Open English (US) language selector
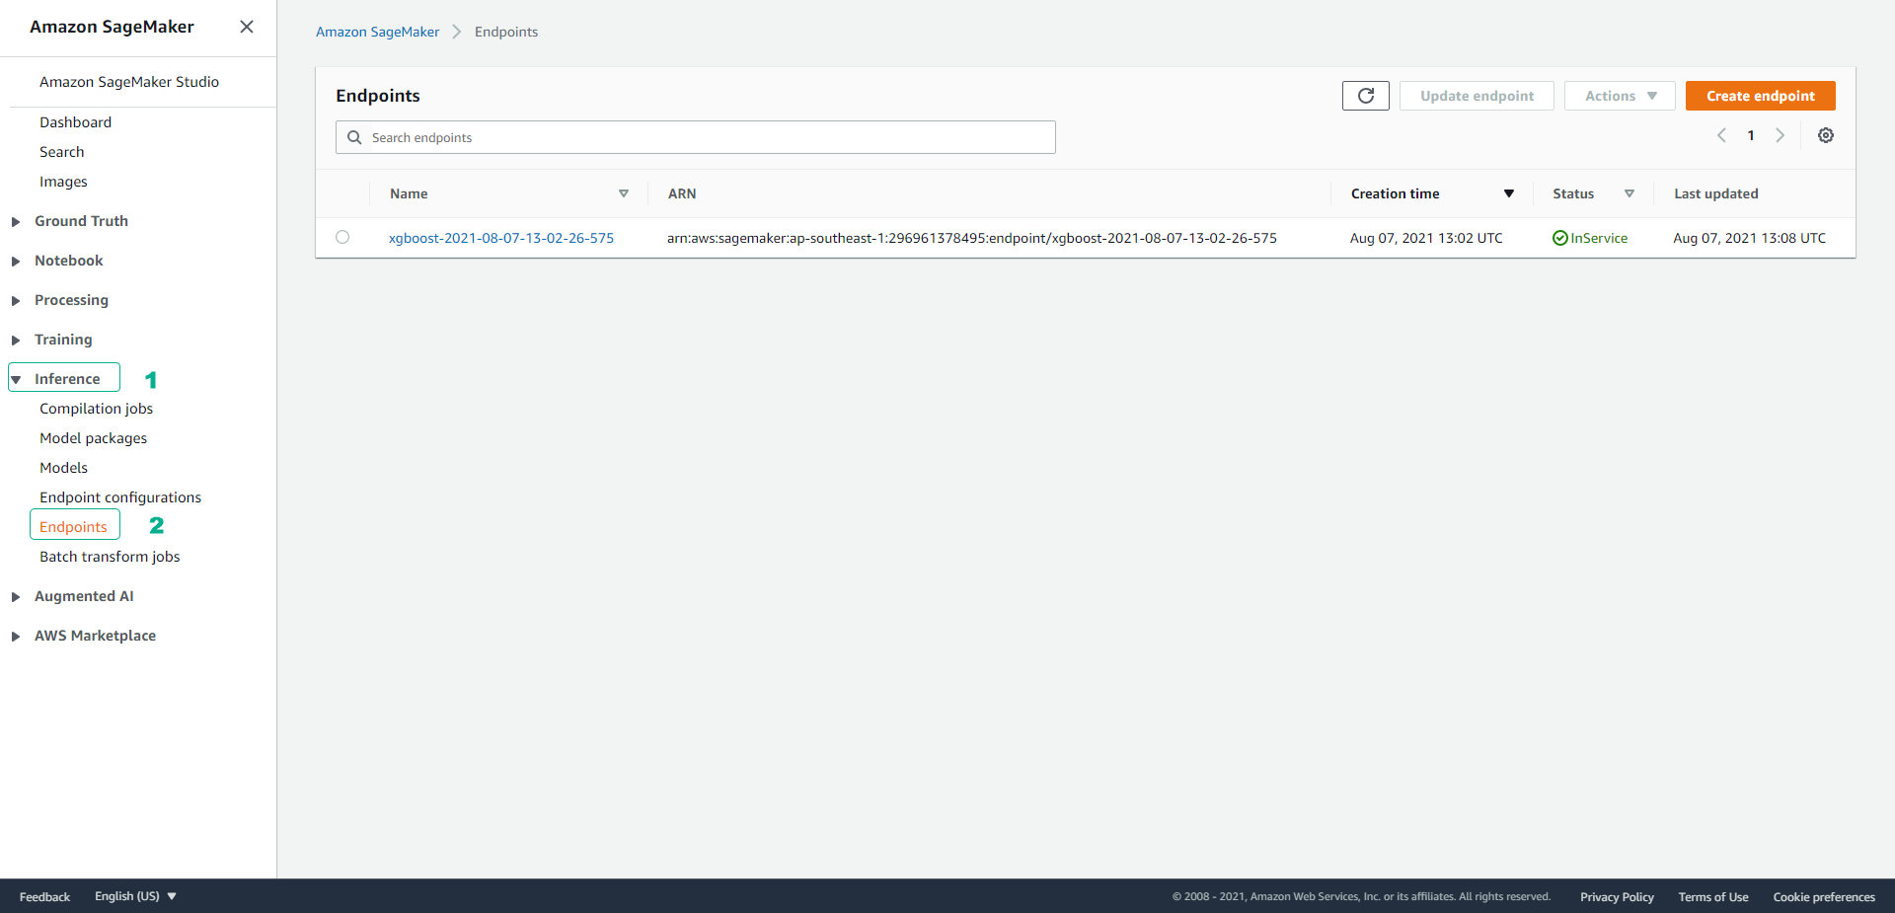 click(x=135, y=896)
